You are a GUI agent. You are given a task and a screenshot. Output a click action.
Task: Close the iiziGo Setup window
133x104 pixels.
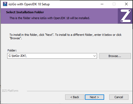point(126,4)
